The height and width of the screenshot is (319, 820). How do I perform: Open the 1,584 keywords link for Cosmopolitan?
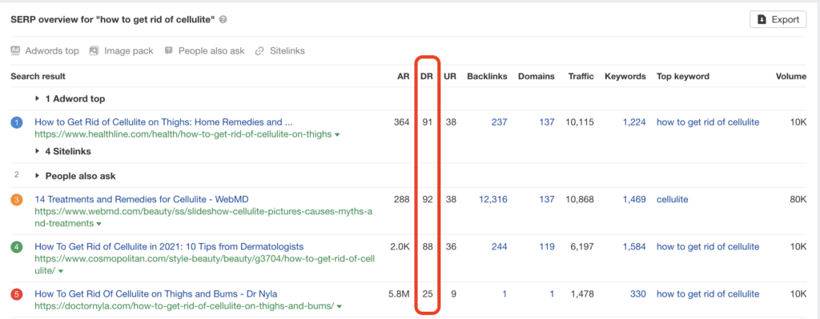tap(634, 246)
